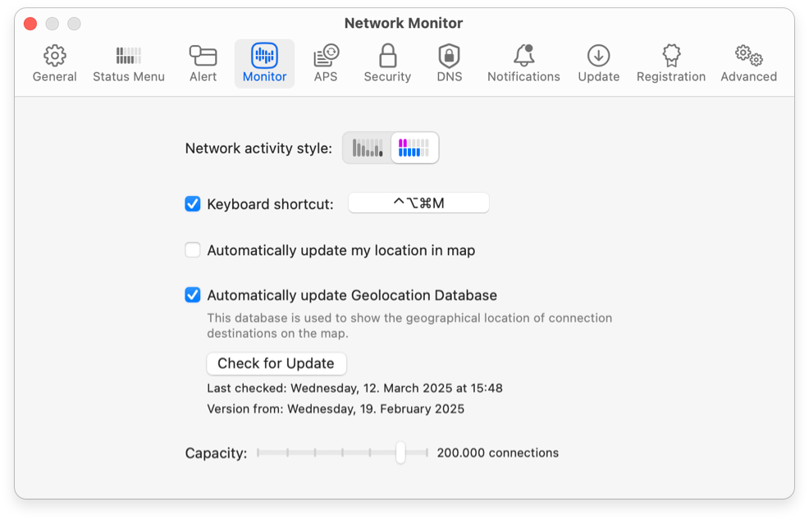This screenshot has height=520, width=809.
Task: Click the 'Capacity:' label
Action: pyautogui.click(x=216, y=453)
